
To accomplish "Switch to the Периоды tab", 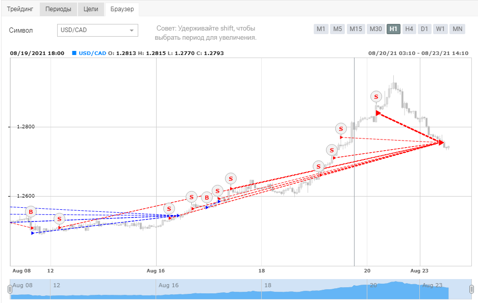I will click(x=58, y=9).
